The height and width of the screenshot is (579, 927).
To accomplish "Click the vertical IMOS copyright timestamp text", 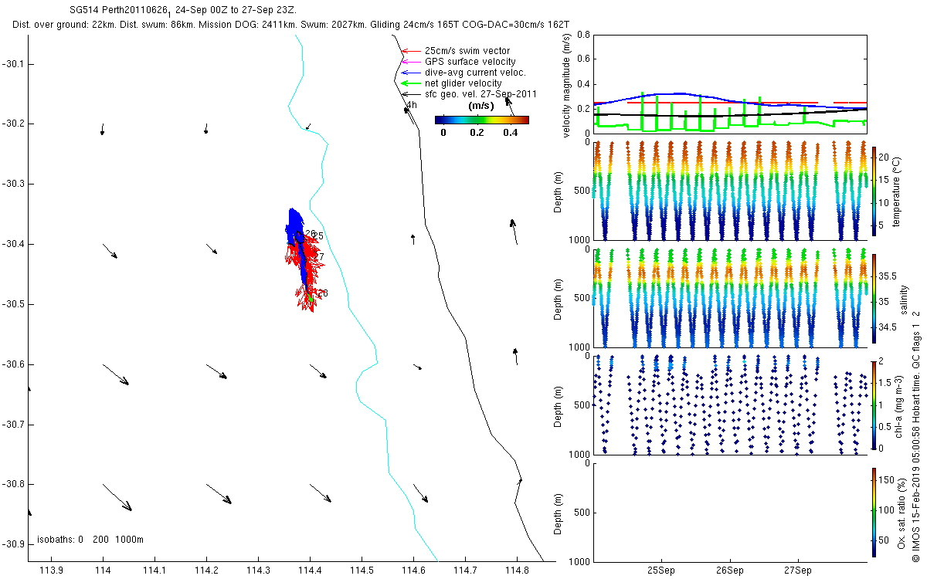I will click(916, 435).
